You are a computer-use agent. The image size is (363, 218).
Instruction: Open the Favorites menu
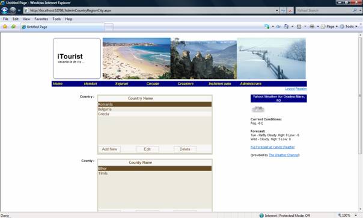41,19
